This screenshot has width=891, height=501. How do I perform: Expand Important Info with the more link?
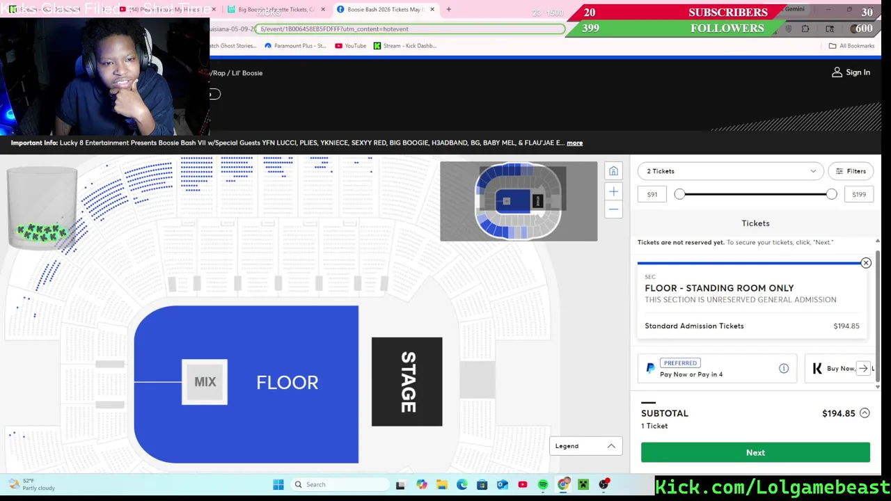pos(574,143)
